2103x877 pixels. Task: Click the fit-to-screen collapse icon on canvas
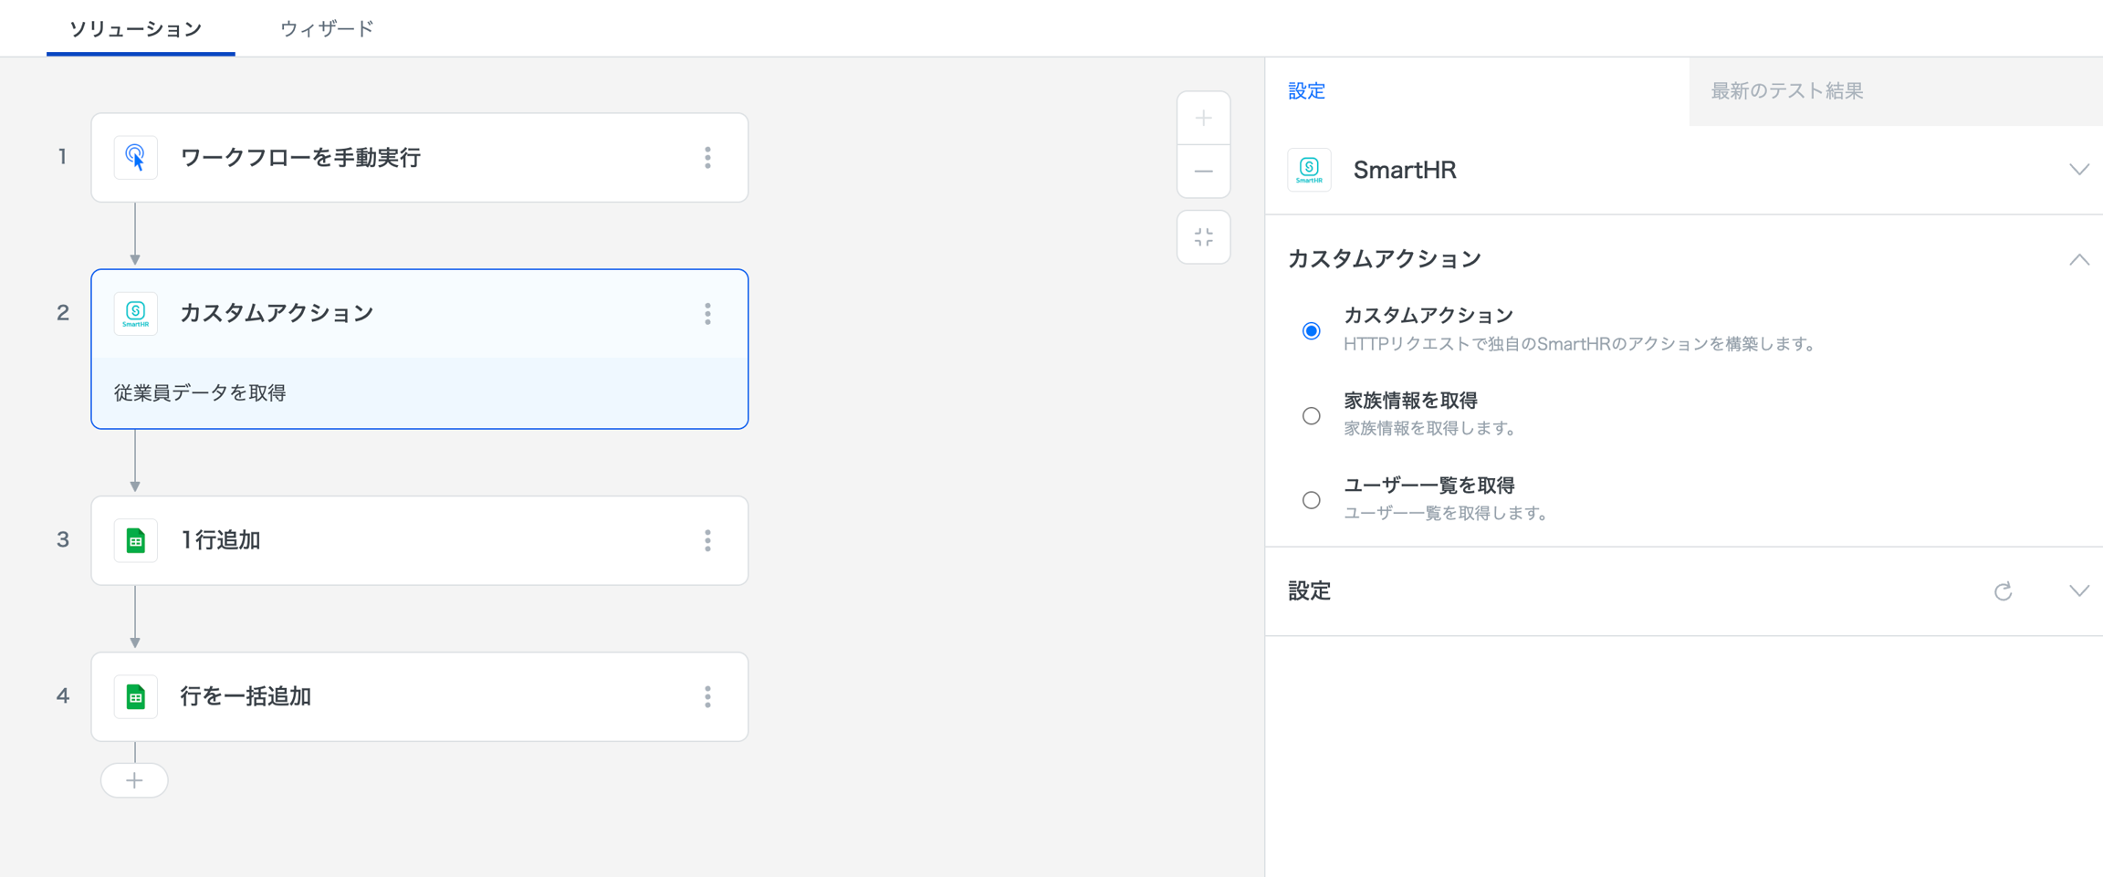pos(1203,237)
